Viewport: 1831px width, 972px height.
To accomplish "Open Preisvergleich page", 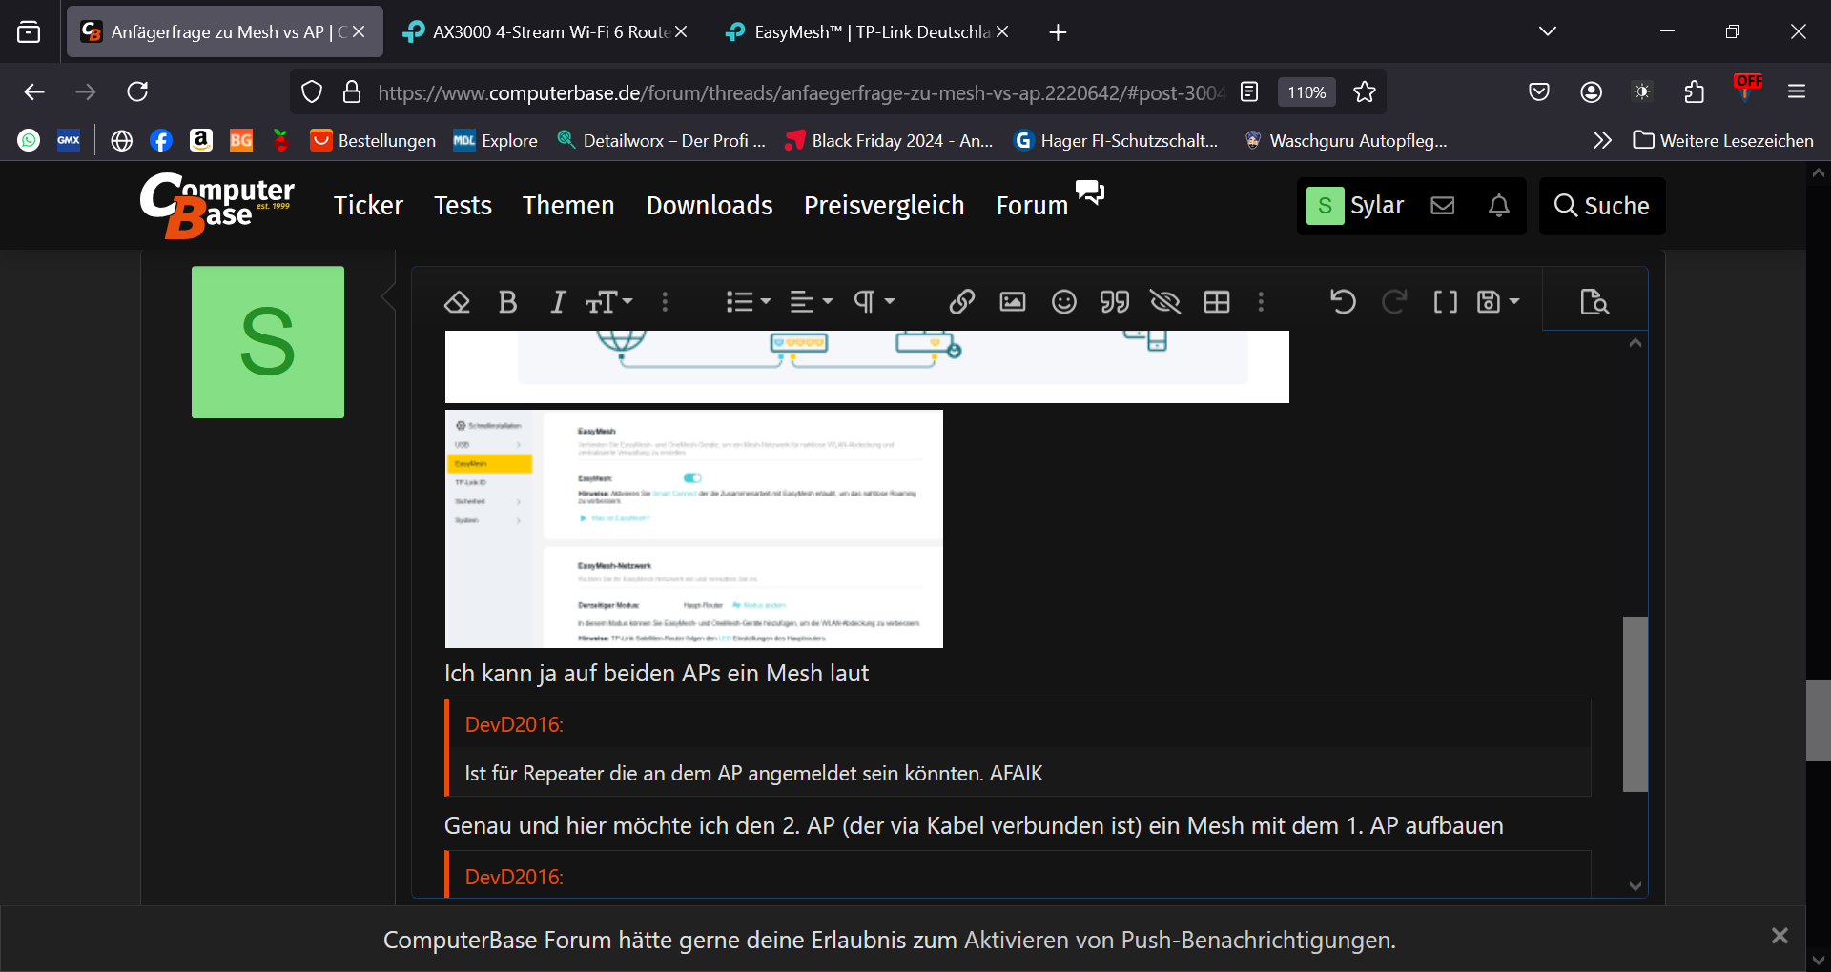I will click(x=884, y=205).
